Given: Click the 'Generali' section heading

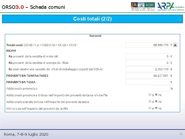Looking at the screenshot, I should click(95, 36).
